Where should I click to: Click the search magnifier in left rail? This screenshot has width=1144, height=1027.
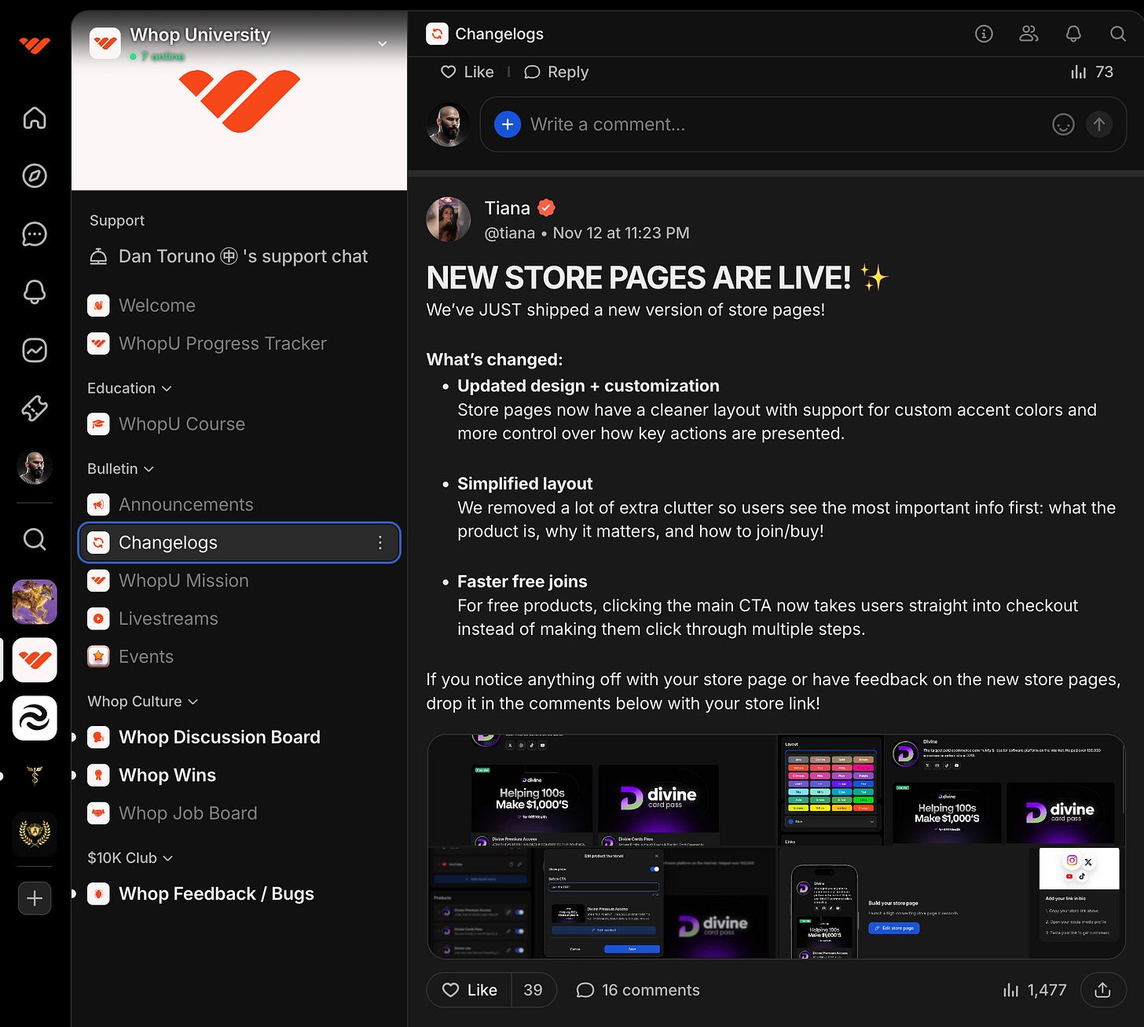point(35,539)
